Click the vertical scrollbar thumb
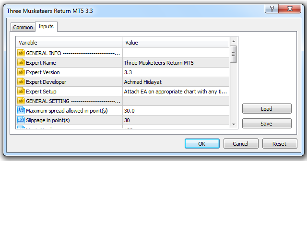Viewport: 307px width, 230px height. (234, 54)
